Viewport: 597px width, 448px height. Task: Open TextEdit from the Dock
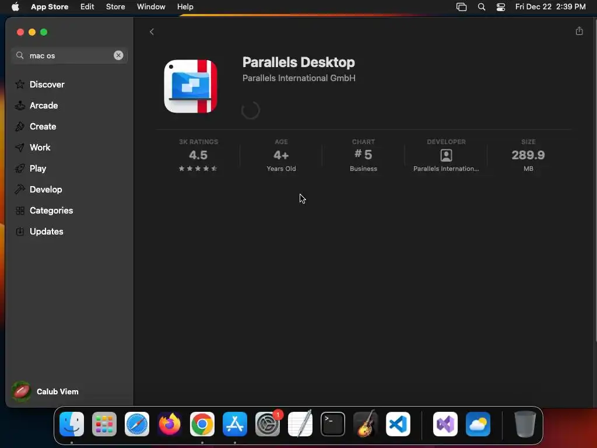coord(300,424)
